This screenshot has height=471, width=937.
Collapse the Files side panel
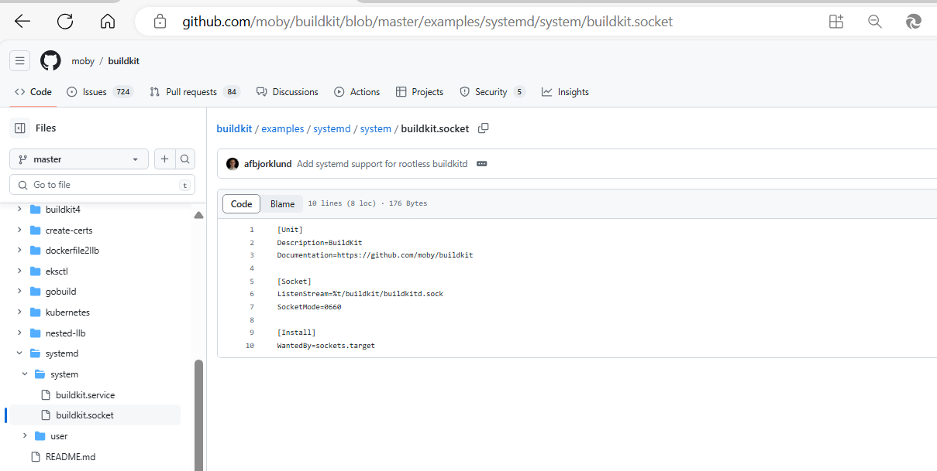pyautogui.click(x=20, y=128)
